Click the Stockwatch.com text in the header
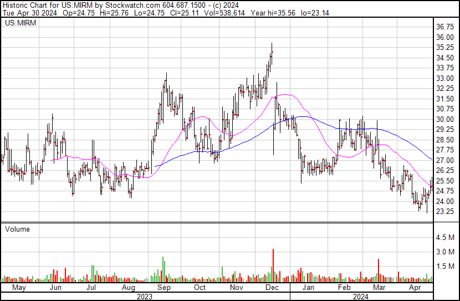 pyautogui.click(x=131, y=4)
